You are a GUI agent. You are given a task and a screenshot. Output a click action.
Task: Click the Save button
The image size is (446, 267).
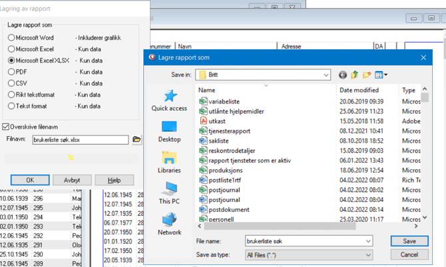coord(409,241)
